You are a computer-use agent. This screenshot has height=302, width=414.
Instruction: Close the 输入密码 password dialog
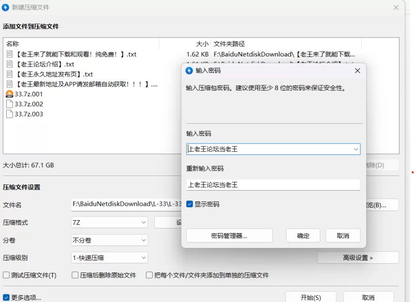[x=357, y=70]
